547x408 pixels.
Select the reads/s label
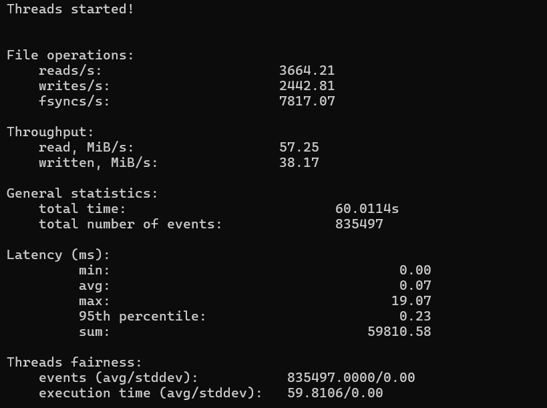point(70,70)
